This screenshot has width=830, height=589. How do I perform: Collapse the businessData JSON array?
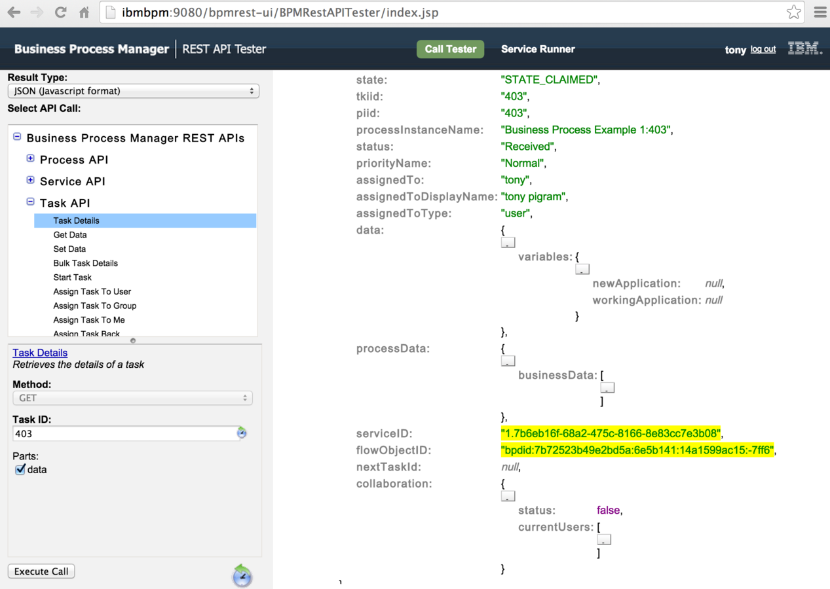607,388
